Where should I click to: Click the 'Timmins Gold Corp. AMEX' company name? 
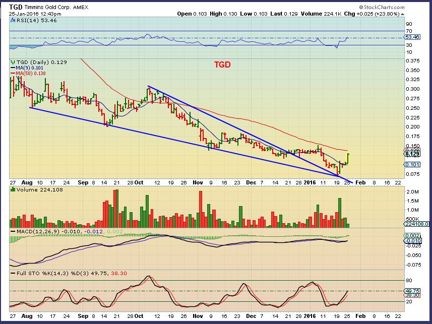(x=56, y=8)
